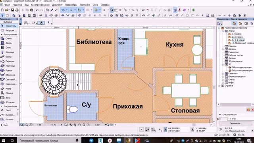Expand the Ещё toolbox section
Viewport: 254px width, 143px height.
[2, 125]
